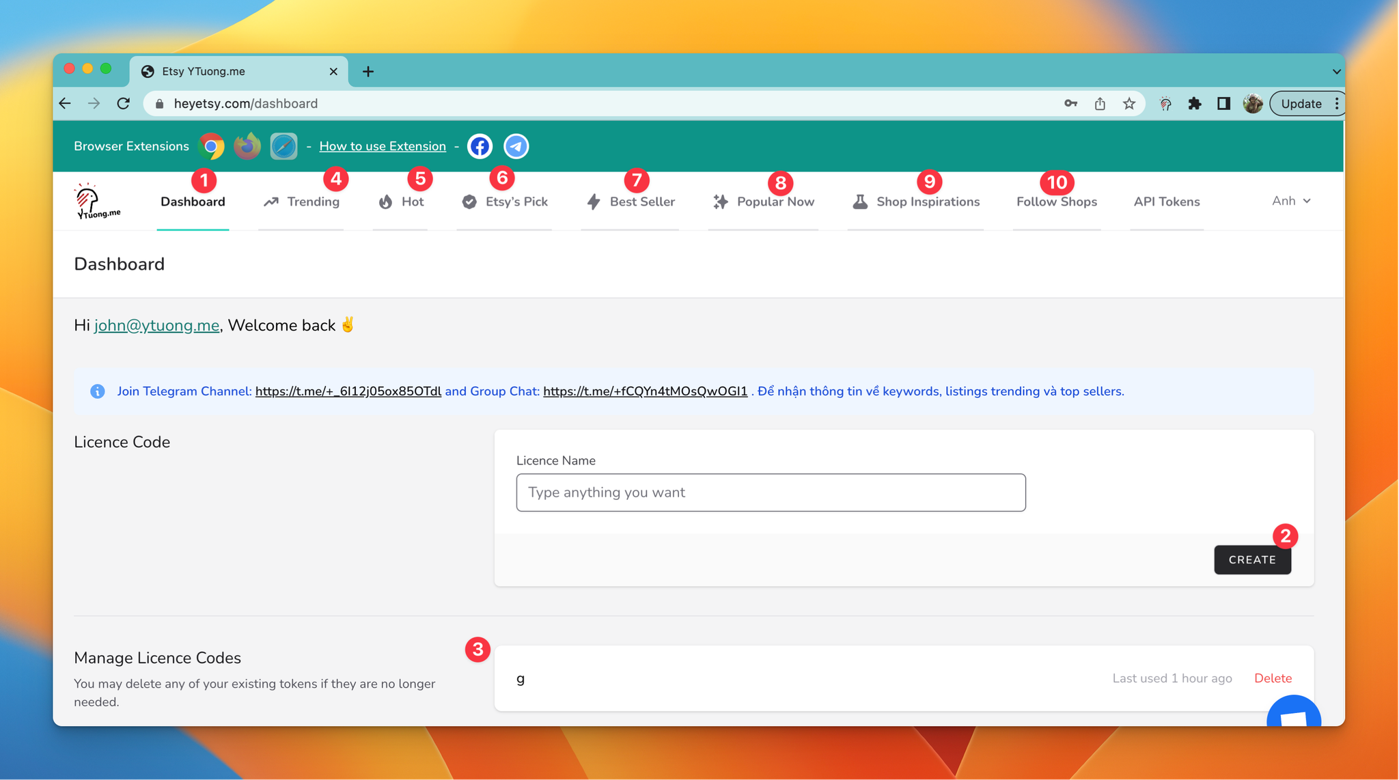
Task: Click the Safari browser extension icon
Action: [283, 146]
